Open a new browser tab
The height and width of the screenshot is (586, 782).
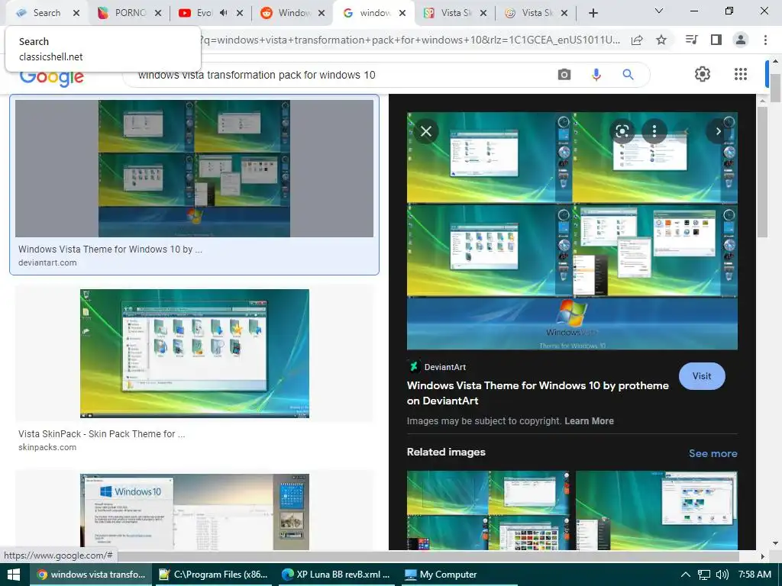pos(593,13)
